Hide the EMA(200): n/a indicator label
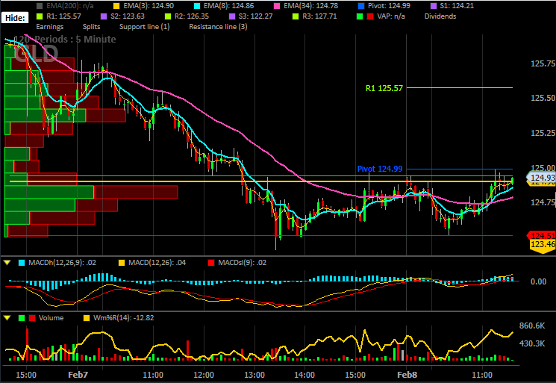Screen dimensions: 556x383 (x=70, y=6)
